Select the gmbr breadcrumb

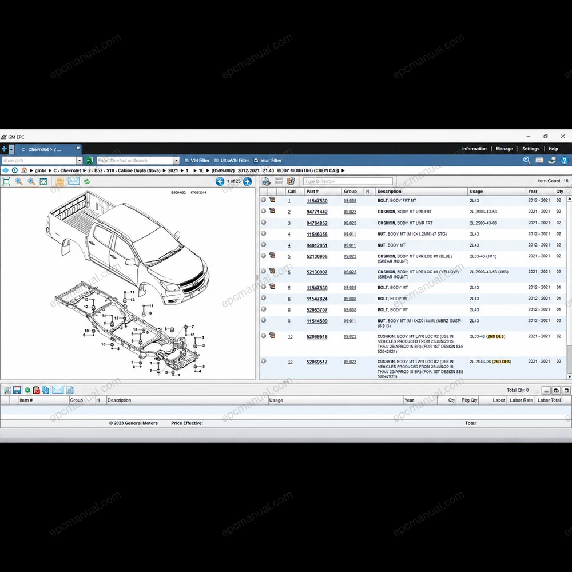click(x=41, y=170)
